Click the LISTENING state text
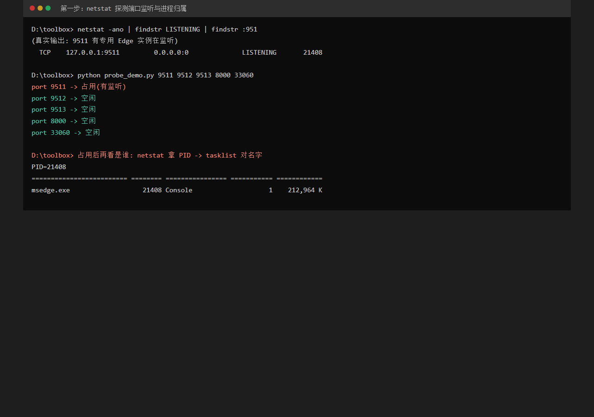 tap(259, 52)
